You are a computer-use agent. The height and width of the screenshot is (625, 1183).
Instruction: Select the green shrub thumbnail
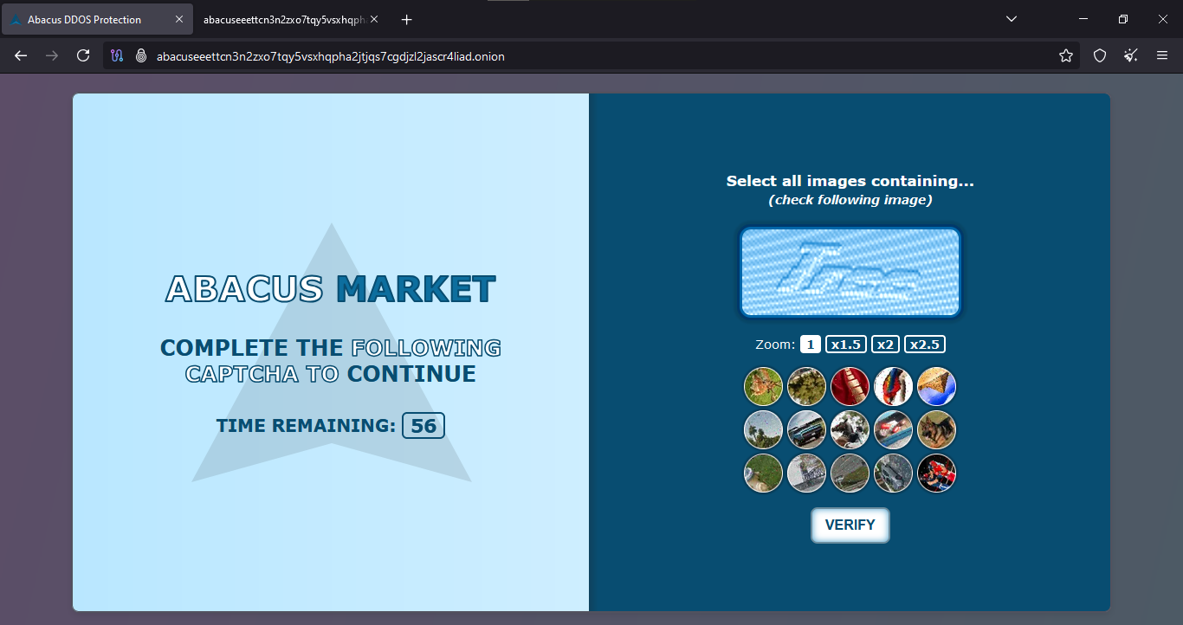point(806,386)
